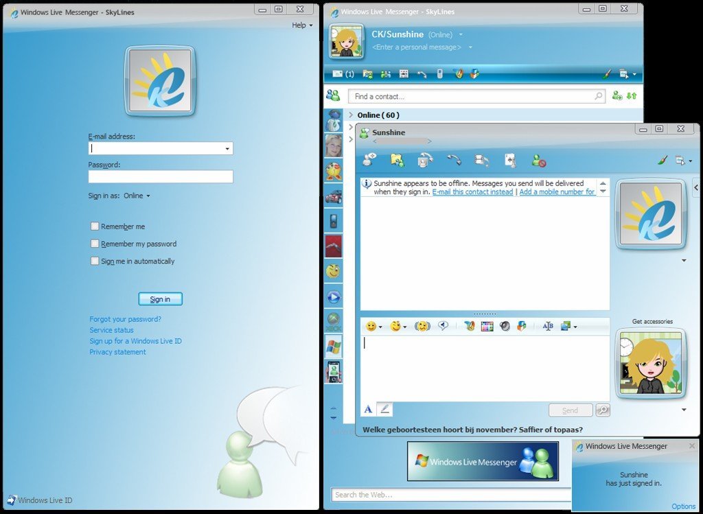Expand the Online (60) contact group

351,115
